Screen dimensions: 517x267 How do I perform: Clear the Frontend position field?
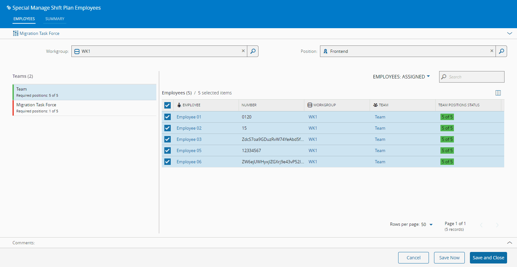click(x=492, y=51)
